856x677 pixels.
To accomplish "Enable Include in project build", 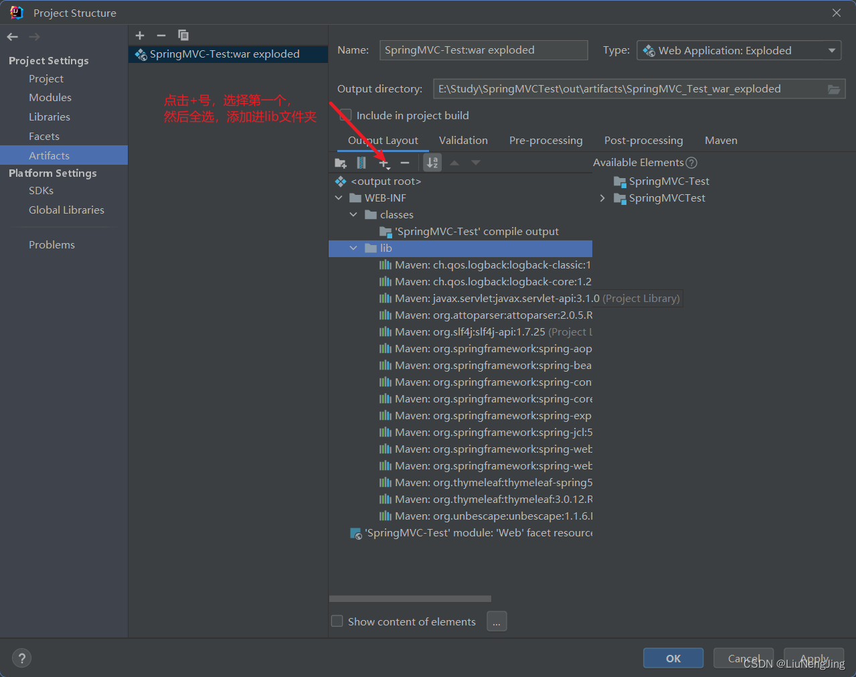I will pos(345,115).
